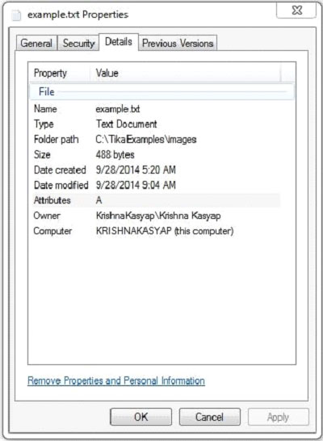Open Remove Properties and Personal Information link
This screenshot has height=441, width=323.
click(116, 380)
